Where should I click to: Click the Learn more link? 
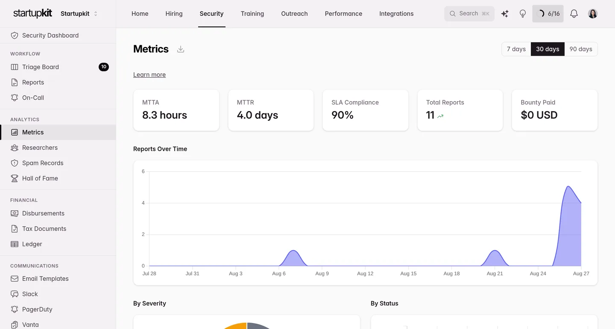coord(149,75)
